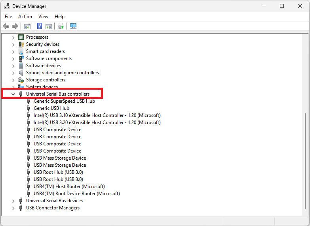This screenshot has height=226, width=310.
Task: Expand Sound, video and game controllers
Action: (x=13, y=73)
